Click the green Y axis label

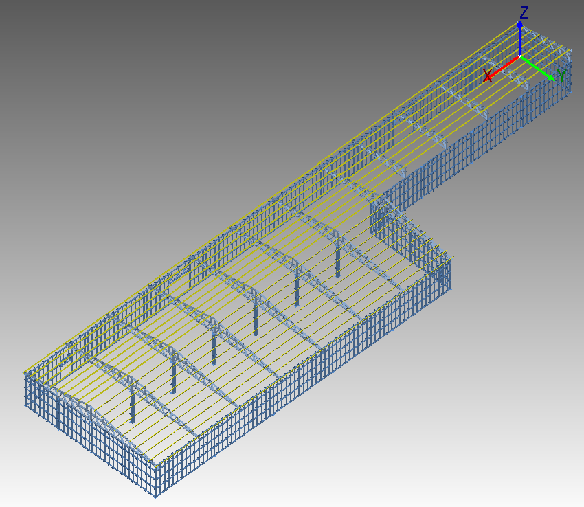562,76
